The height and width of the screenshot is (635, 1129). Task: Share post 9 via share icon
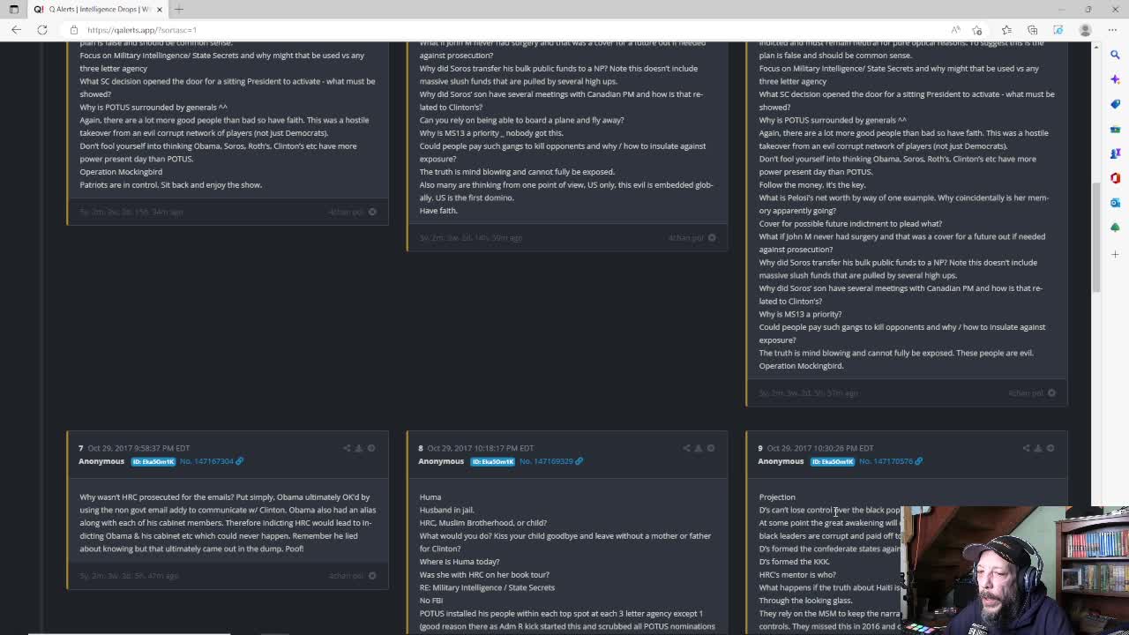(1026, 448)
